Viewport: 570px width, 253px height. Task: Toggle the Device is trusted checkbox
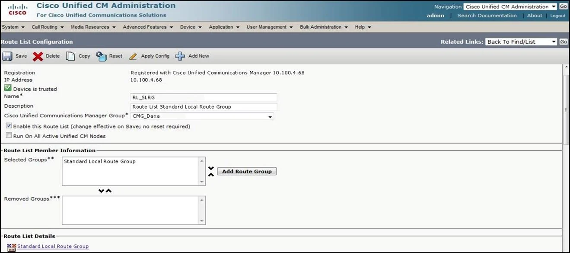pyautogui.click(x=8, y=88)
